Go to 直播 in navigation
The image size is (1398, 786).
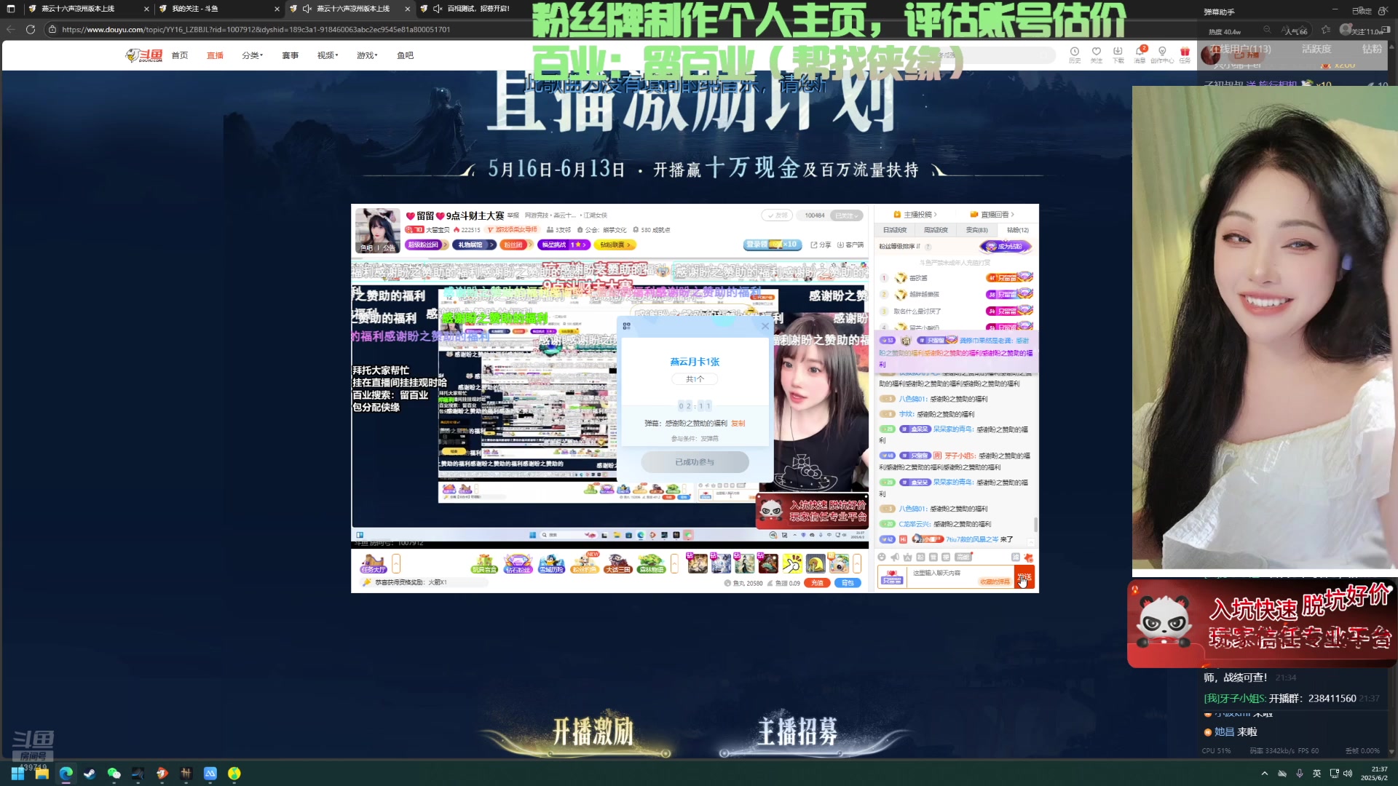click(215, 55)
